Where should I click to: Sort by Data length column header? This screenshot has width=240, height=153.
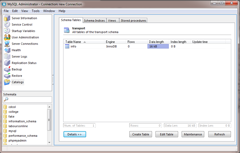pyautogui.click(x=158, y=42)
